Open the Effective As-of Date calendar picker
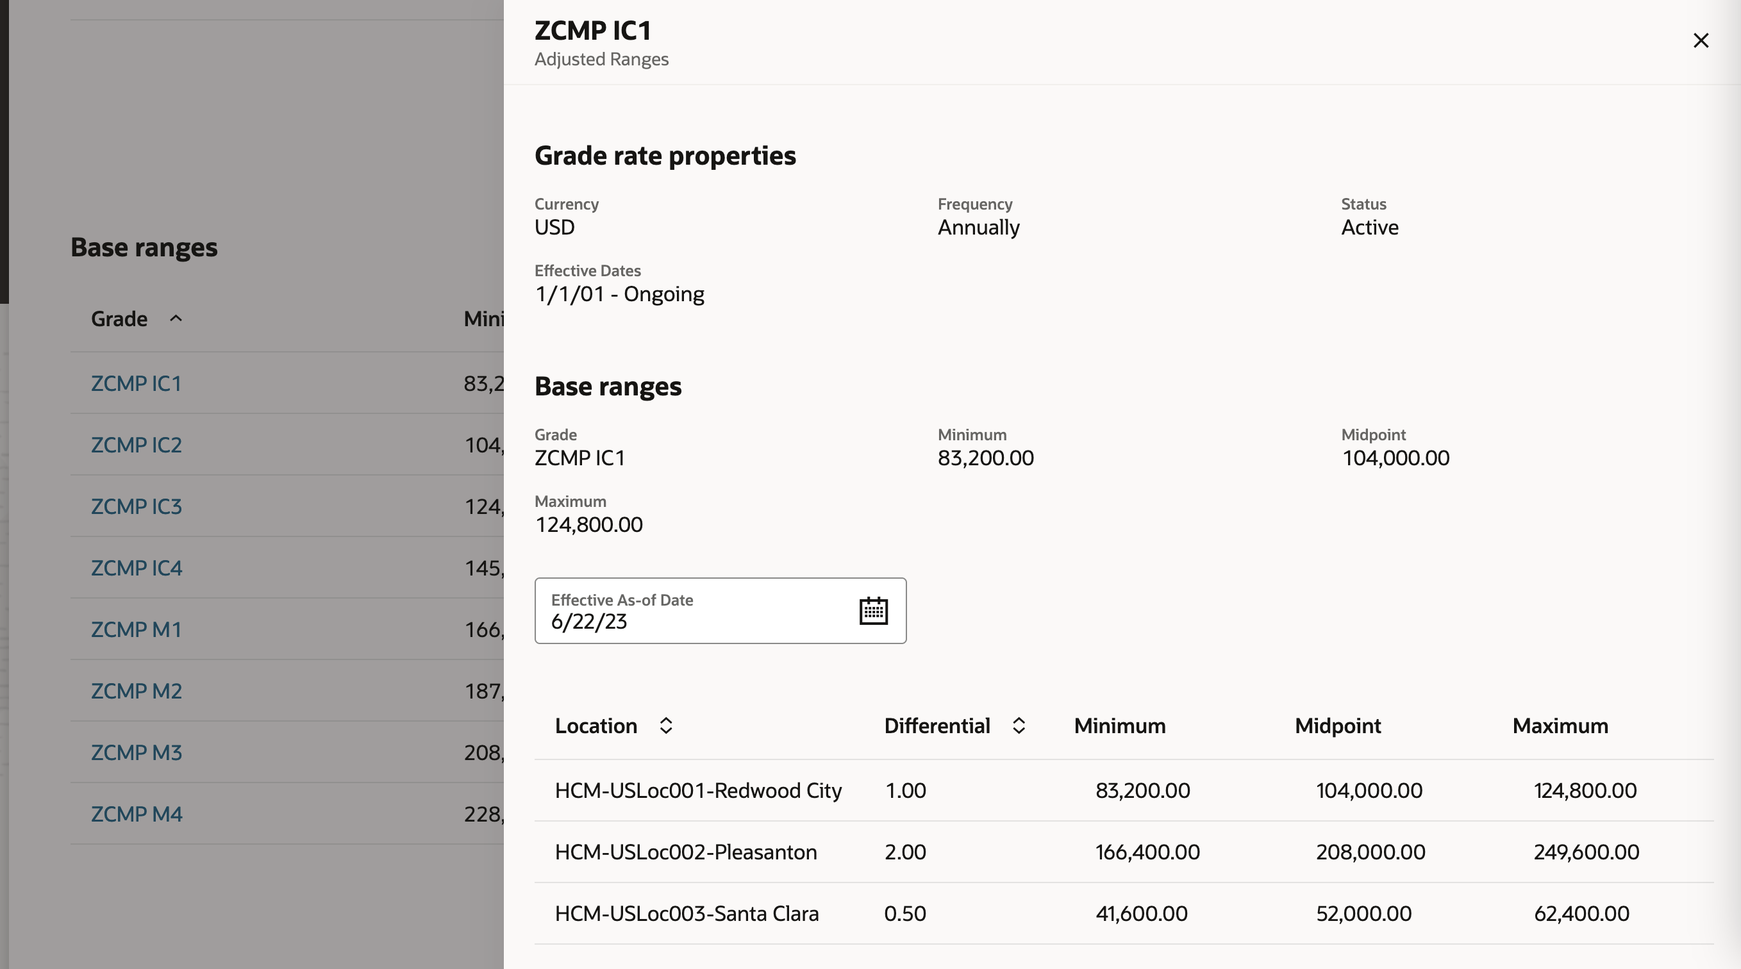This screenshot has width=1741, height=969. click(x=873, y=611)
